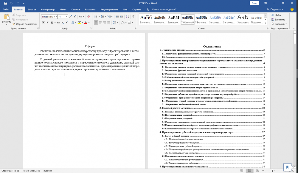Toggle bold (Ж) formatting
This screenshot has width=298, height=173.
point(43,23)
